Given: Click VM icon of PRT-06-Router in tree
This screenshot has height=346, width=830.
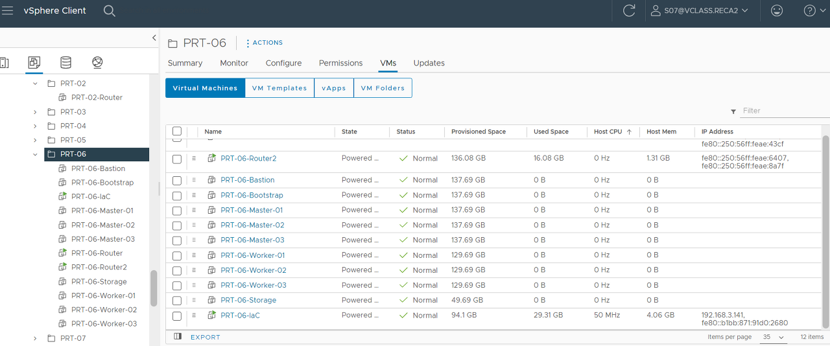Looking at the screenshot, I should (63, 253).
